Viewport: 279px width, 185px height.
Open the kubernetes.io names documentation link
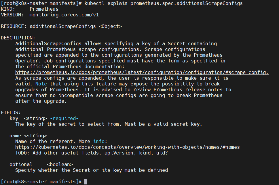[x=127, y=147]
